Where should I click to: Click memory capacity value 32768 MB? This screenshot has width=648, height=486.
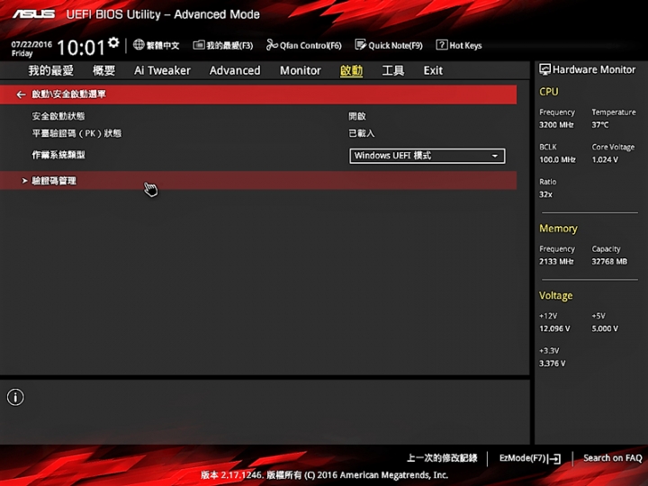[609, 261]
